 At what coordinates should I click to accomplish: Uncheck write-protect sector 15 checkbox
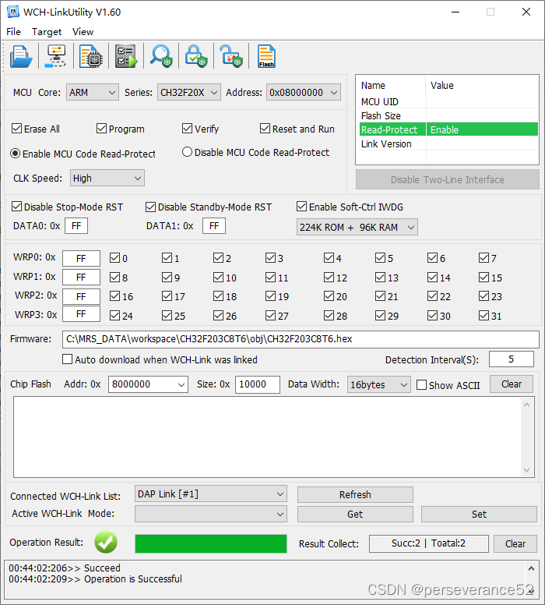tap(483, 277)
